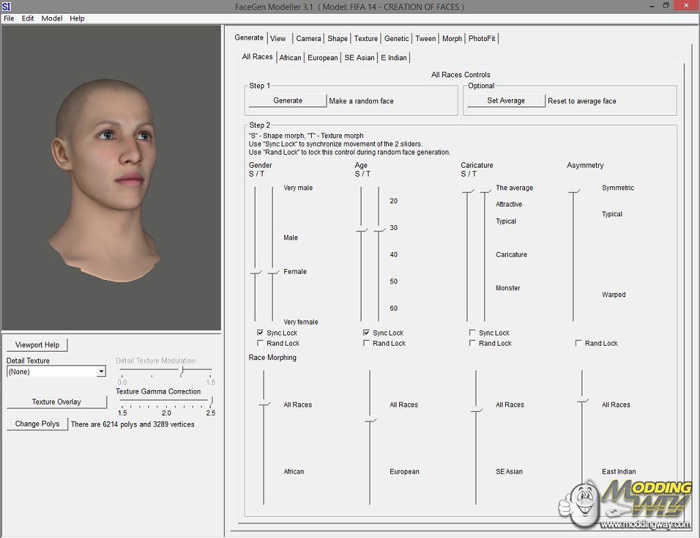Switch to the PhotoFit tab
The width and height of the screenshot is (700, 538).
tap(481, 38)
